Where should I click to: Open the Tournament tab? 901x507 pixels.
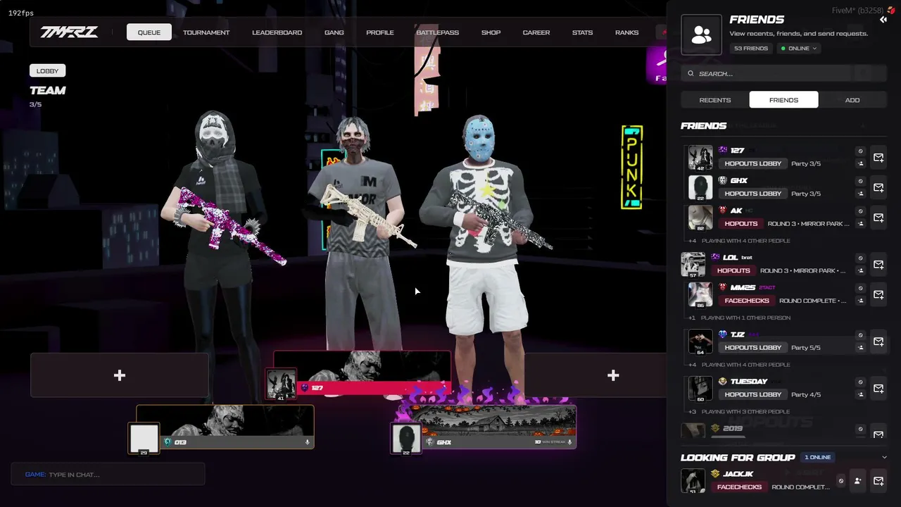[x=206, y=32]
